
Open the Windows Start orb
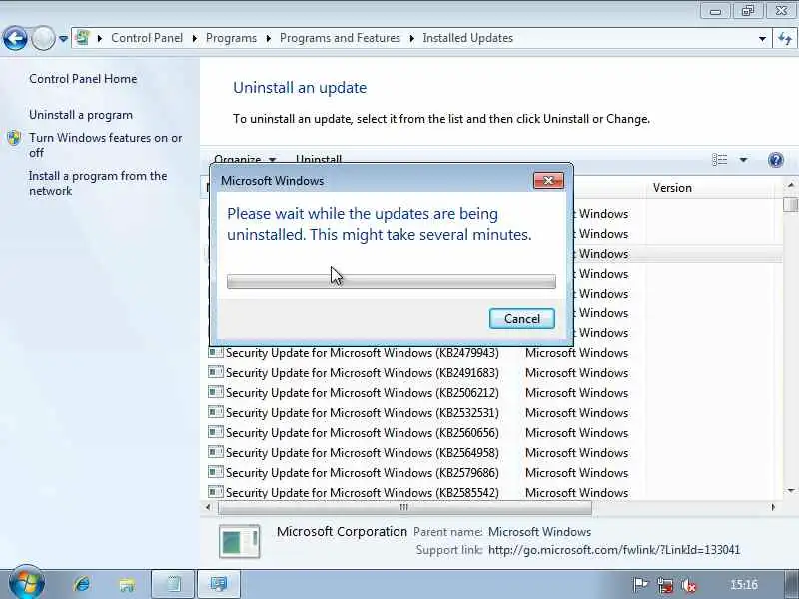(x=27, y=583)
